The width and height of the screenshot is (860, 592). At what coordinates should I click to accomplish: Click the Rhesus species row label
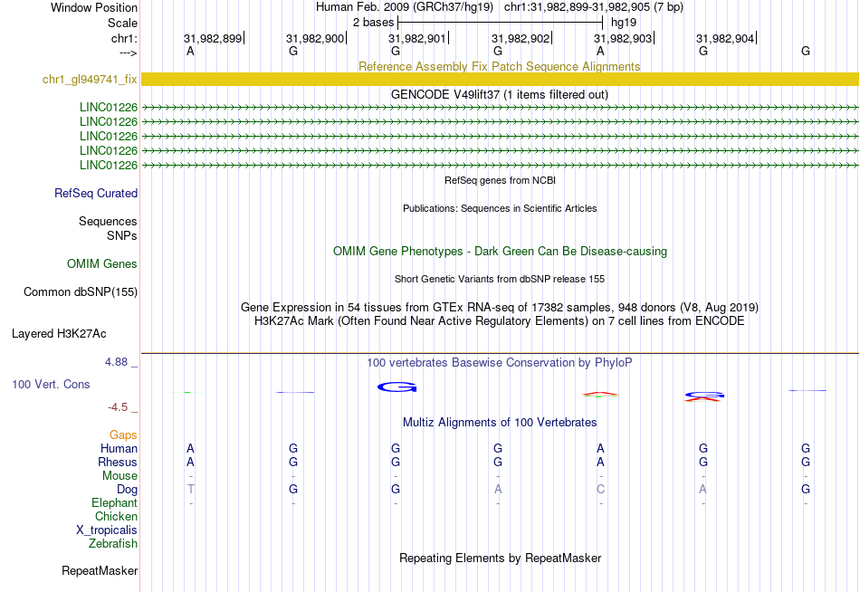[x=118, y=462]
